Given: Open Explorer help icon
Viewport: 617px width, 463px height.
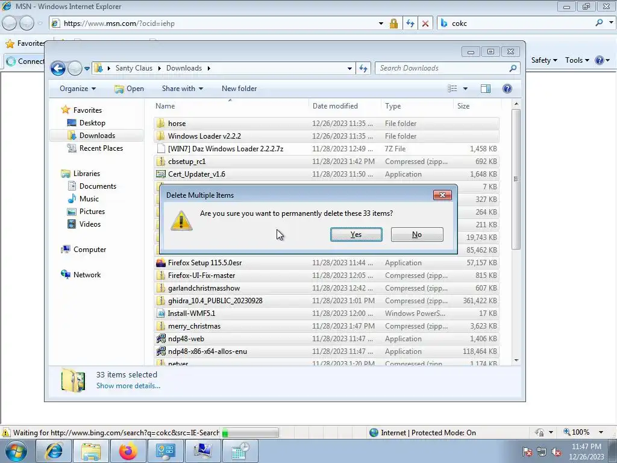Looking at the screenshot, I should tap(507, 89).
